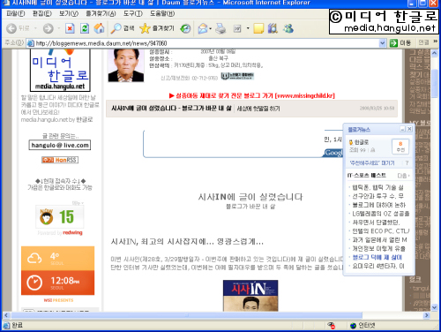The width and height of the screenshot is (441, 332).
Task: Click the question mark help icon in panel
Action: [x=407, y=162]
